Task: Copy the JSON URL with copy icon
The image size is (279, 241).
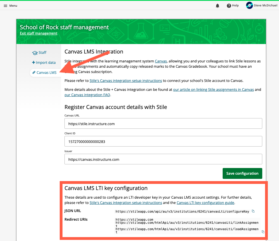Action: (253, 211)
